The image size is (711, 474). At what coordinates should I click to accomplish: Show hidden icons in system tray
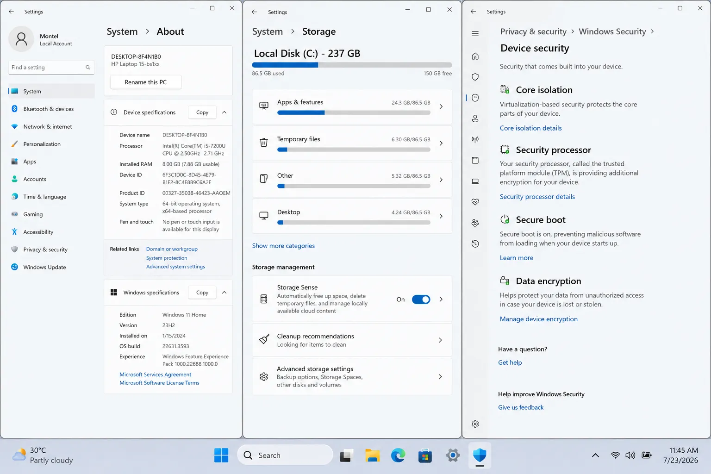point(596,455)
